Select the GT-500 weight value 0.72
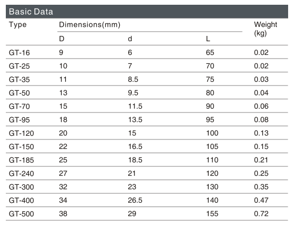This screenshot has height=225, width=295. [261, 214]
